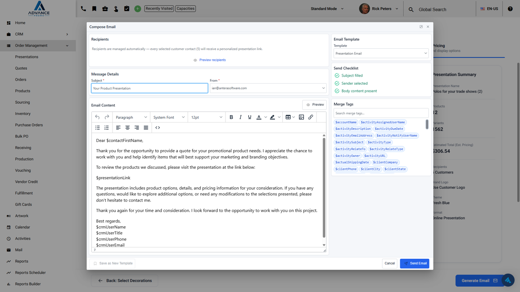Image resolution: width=520 pixels, height=292 pixels.
Task: Insert the $accountName merge tag
Action: coord(346,122)
